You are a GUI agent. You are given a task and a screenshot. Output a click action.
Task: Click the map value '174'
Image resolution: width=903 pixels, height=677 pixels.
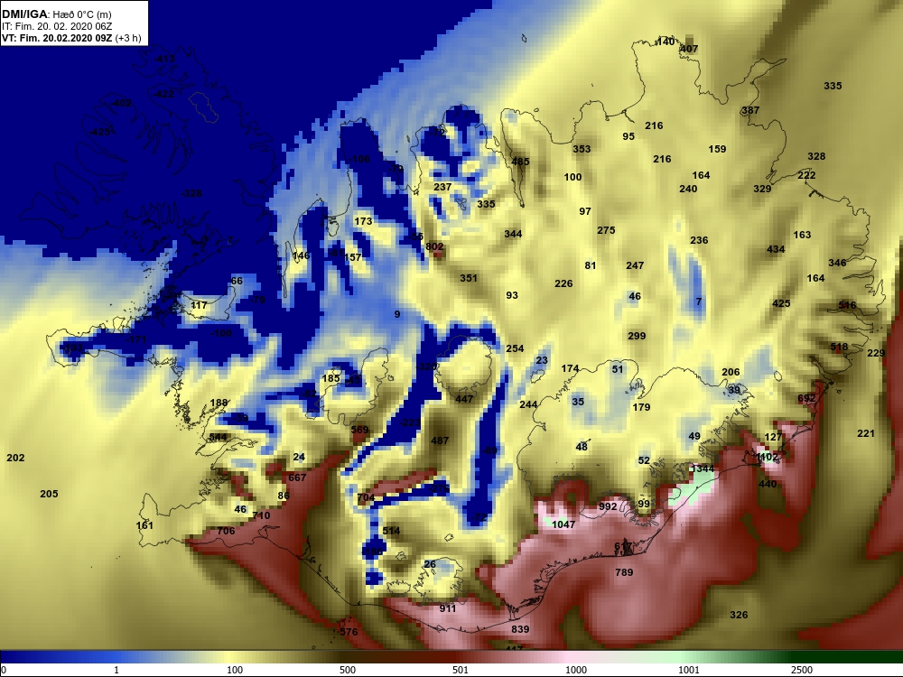point(570,368)
